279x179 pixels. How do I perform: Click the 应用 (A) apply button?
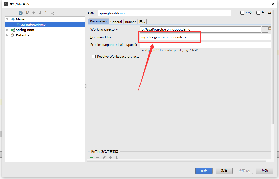click(244, 171)
